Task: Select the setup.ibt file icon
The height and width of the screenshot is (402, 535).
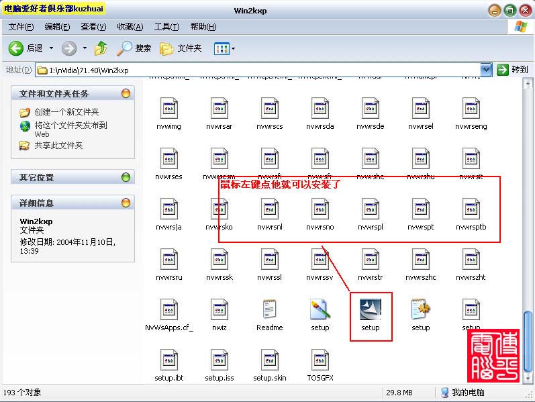Action: point(169,360)
